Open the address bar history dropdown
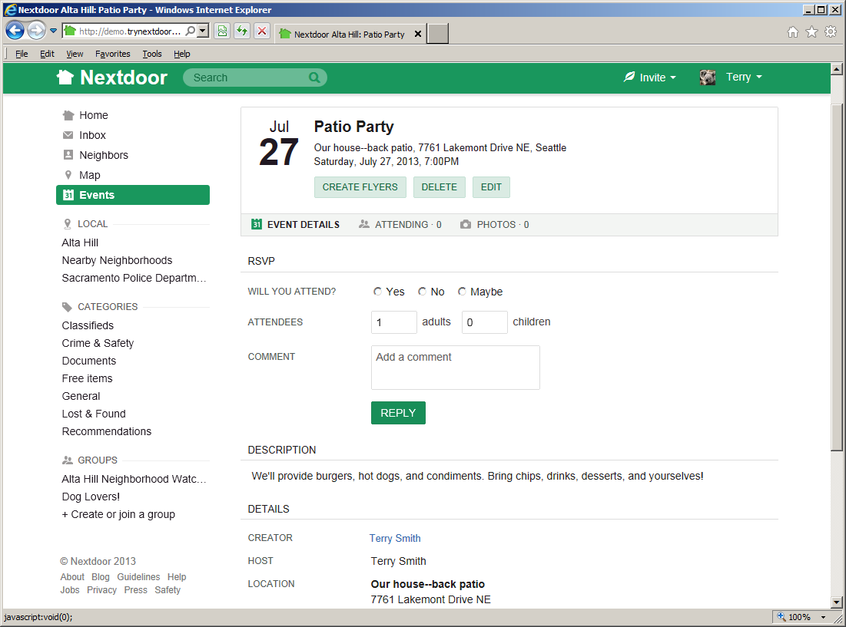Viewport: 846px width, 627px height. click(201, 30)
